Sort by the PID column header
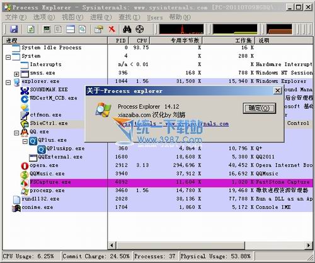This screenshot has height=263, width=315. pos(118,40)
